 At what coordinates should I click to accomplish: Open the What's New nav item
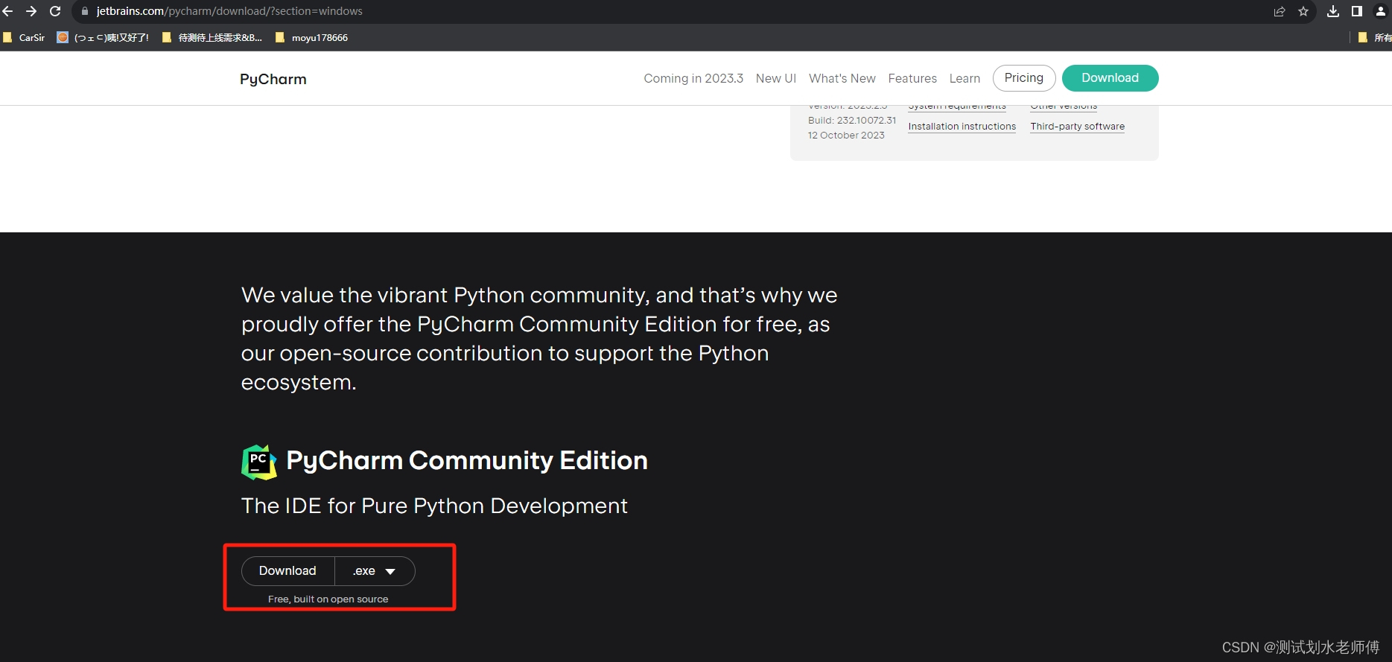[x=842, y=78]
